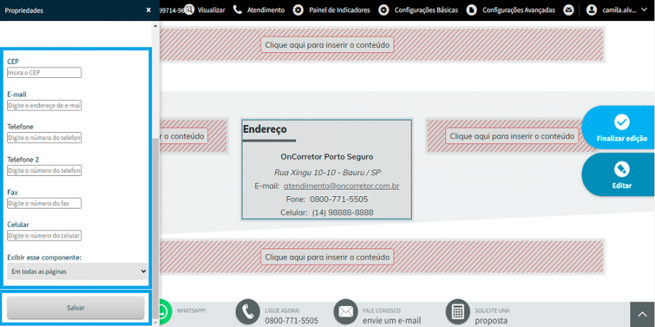Open Configurações Avançadas
655x327 pixels.
click(519, 10)
